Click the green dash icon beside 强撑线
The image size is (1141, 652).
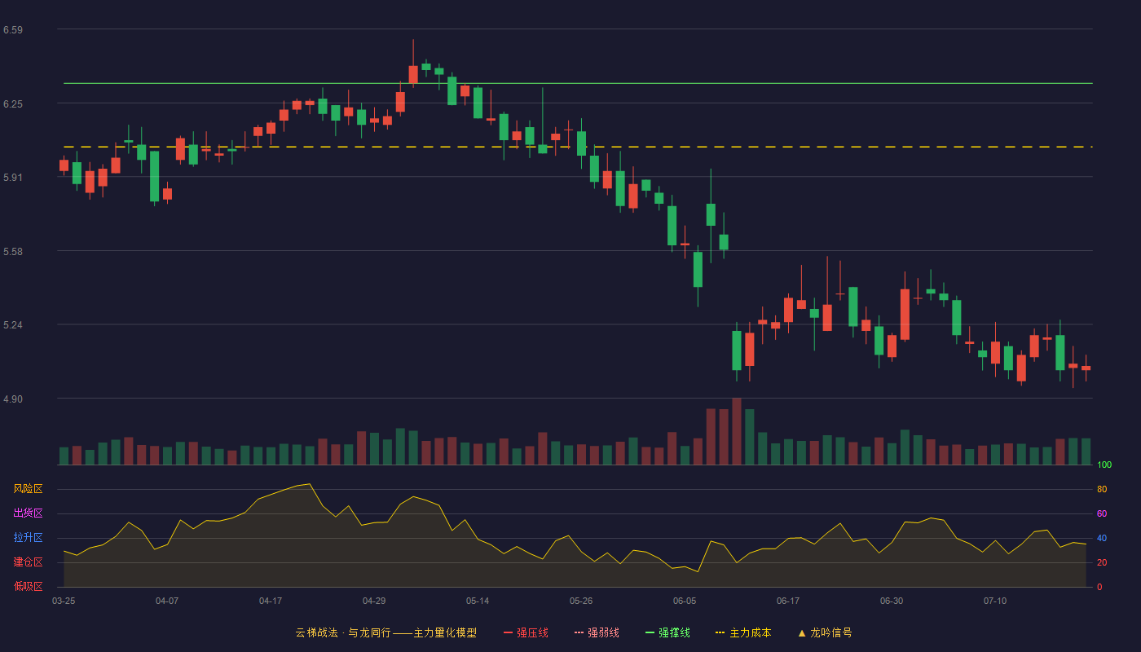coord(650,632)
